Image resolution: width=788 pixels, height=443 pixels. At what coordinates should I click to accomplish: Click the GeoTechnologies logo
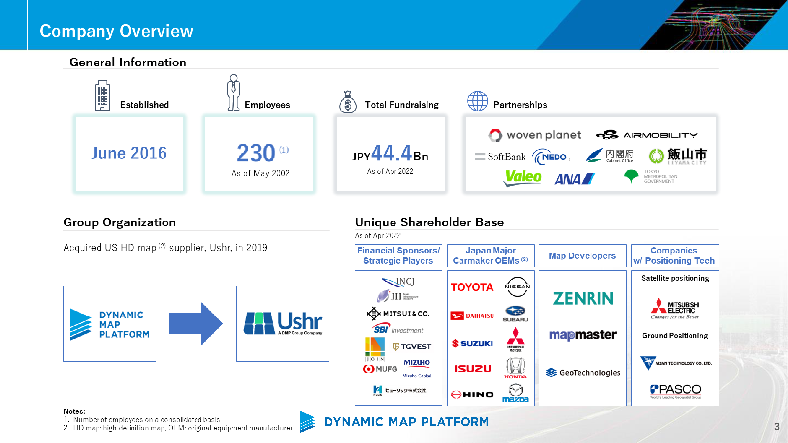click(x=583, y=373)
